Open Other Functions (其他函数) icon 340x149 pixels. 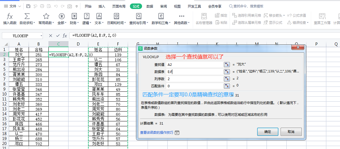point(182,16)
